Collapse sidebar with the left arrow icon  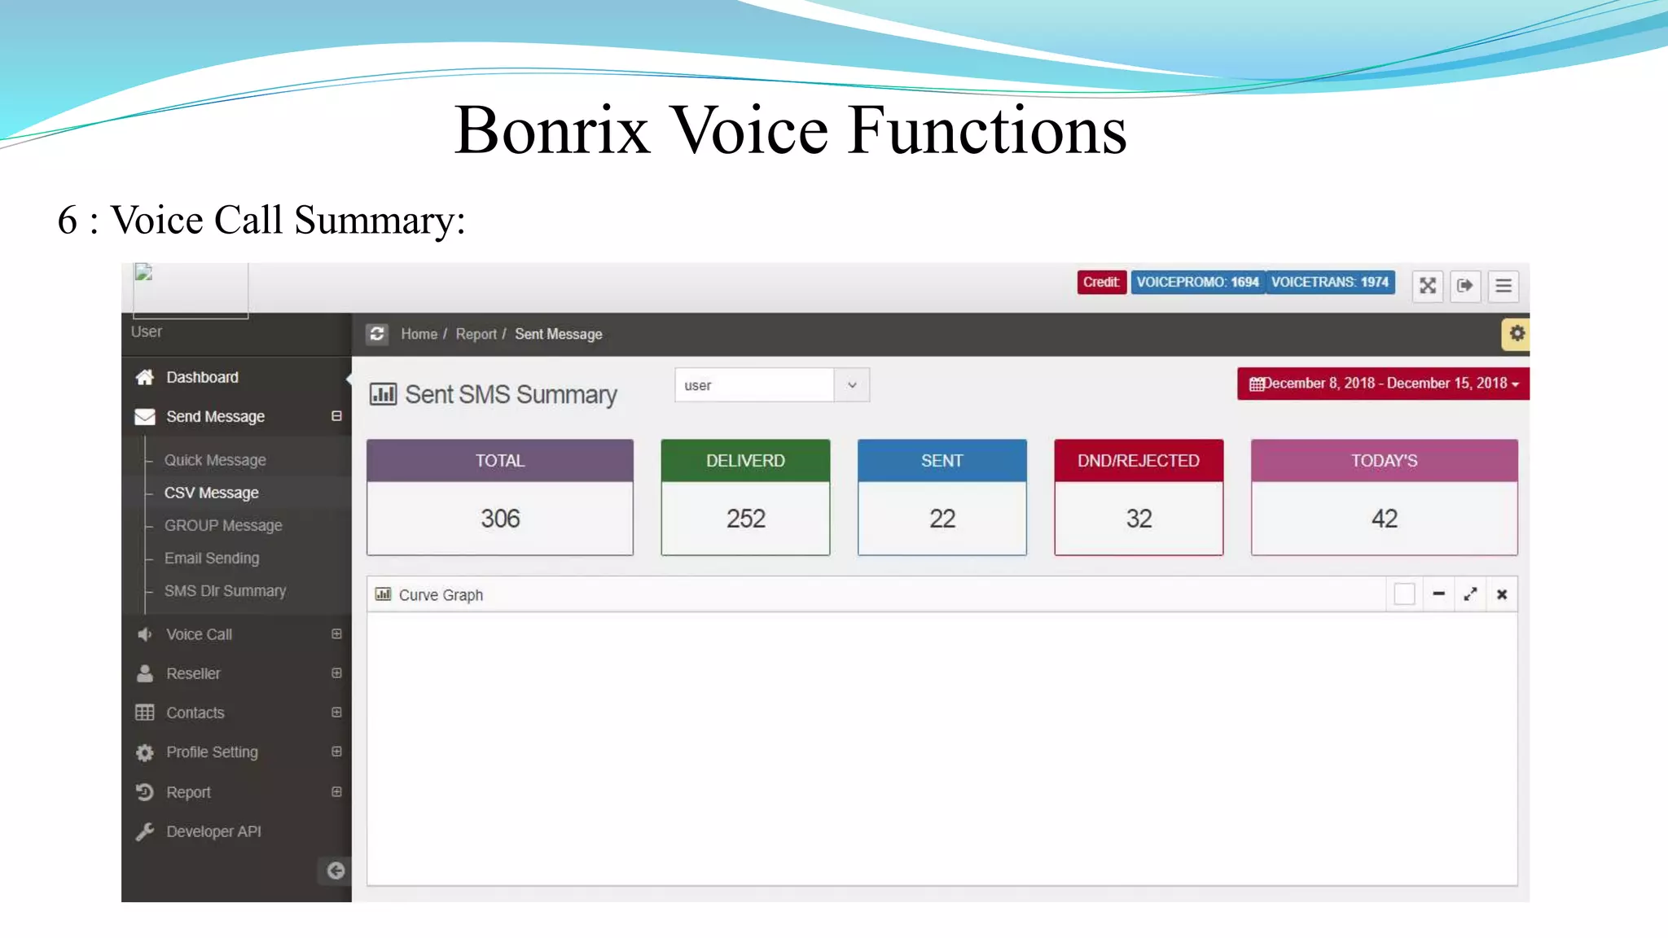pyautogui.click(x=336, y=870)
